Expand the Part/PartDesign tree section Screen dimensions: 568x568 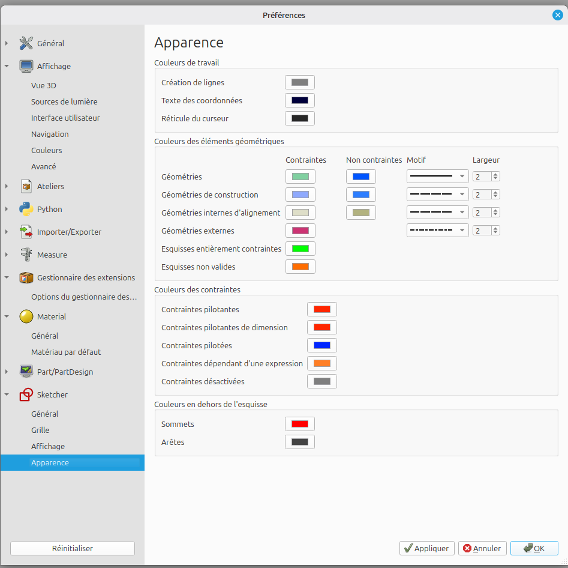click(x=7, y=372)
